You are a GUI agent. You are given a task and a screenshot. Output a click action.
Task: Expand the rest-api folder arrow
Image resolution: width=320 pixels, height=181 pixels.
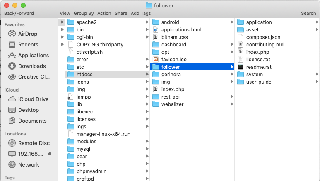pos(232,97)
